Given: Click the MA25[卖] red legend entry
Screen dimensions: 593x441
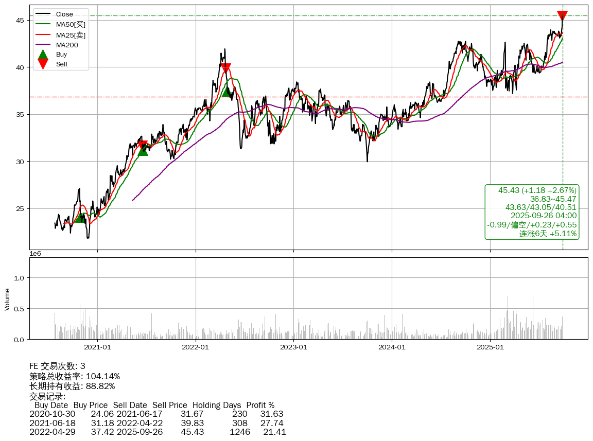Looking at the screenshot, I should point(71,34).
